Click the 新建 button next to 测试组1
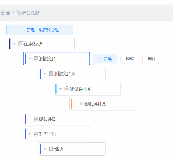Viewport: 173px width, 157px height. coord(105,59)
